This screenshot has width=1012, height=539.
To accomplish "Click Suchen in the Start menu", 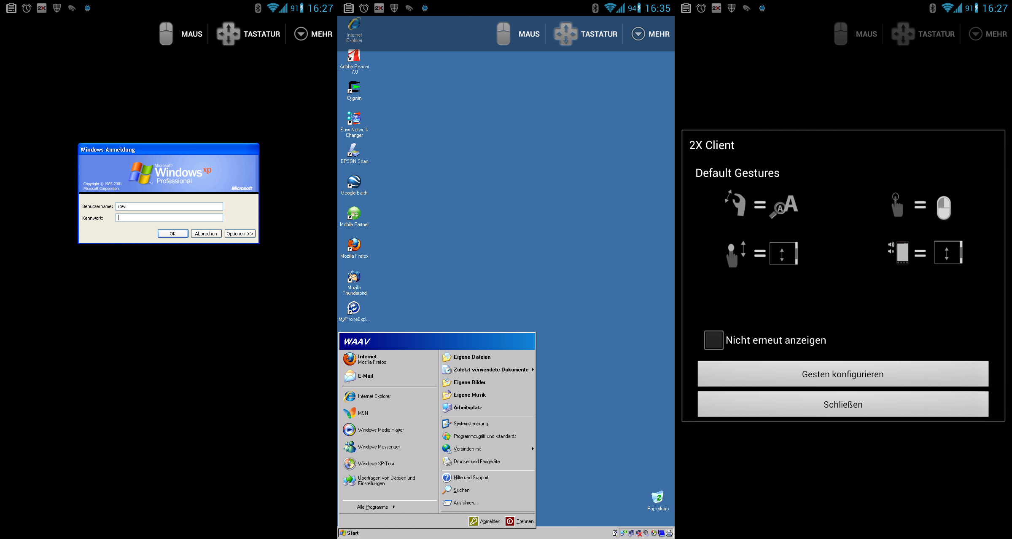I will [x=488, y=490].
